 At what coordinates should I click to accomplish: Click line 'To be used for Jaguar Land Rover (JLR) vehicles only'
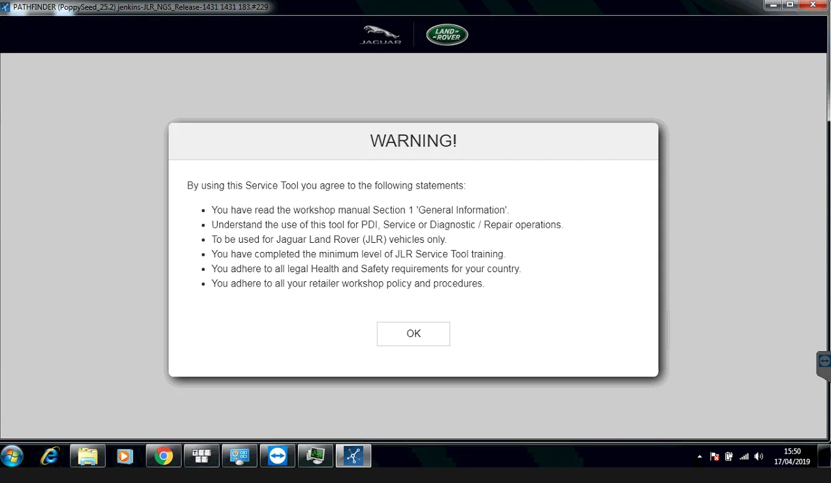pos(329,240)
